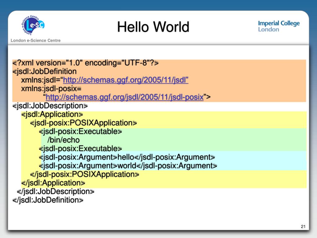
Task: Click the closing /jsdl:JobDefinition tag
Action: click(48, 200)
